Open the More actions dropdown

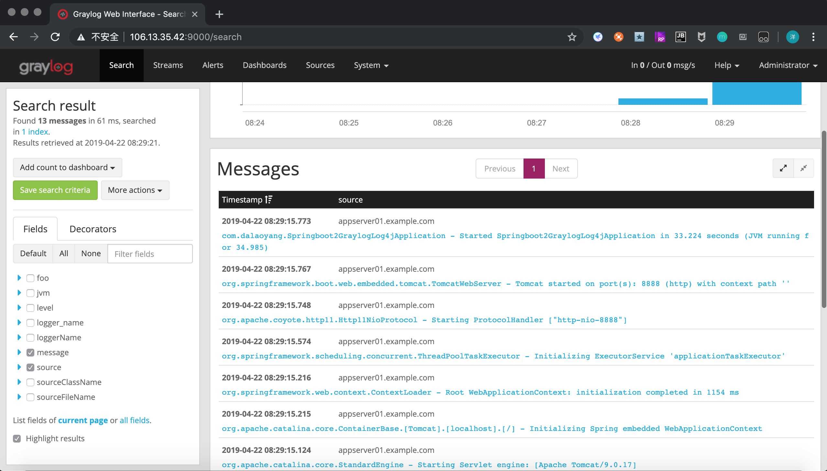coord(135,190)
